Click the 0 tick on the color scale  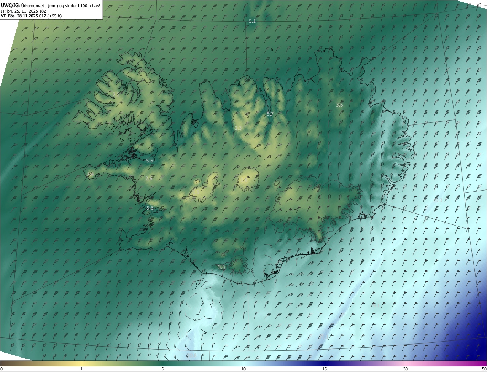click(2, 369)
